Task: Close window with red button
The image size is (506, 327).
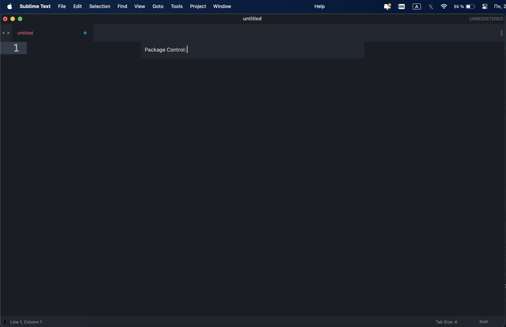Action: click(5, 19)
